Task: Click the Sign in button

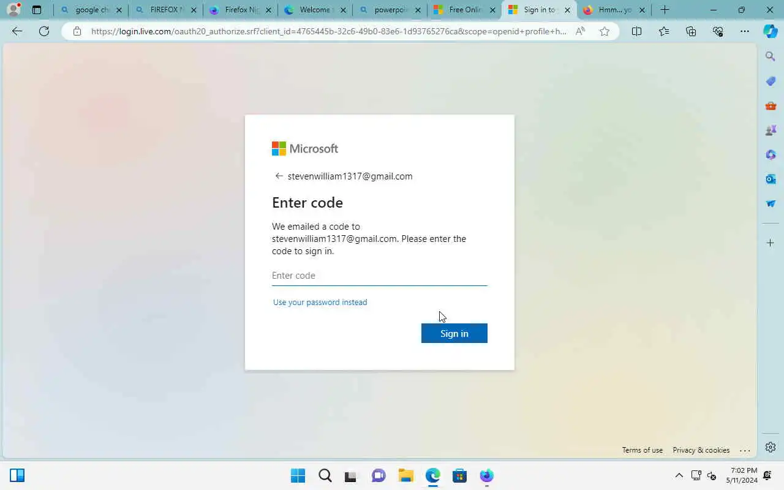Action: [x=454, y=333]
